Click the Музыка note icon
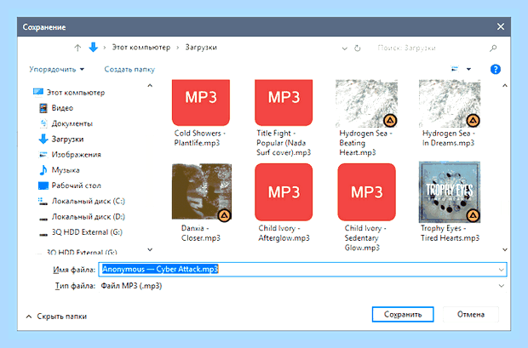528x348 pixels. 43,170
